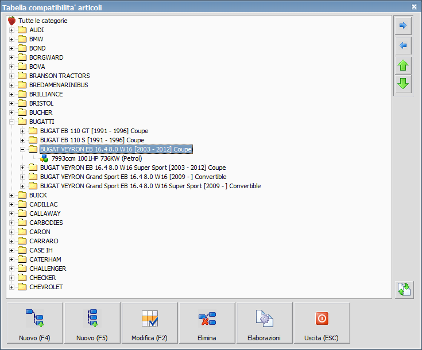Click the CHECKER folder icon

click(x=22, y=278)
